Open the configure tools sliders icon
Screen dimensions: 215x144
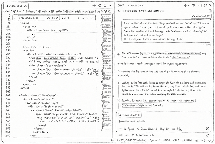(x=174, y=129)
